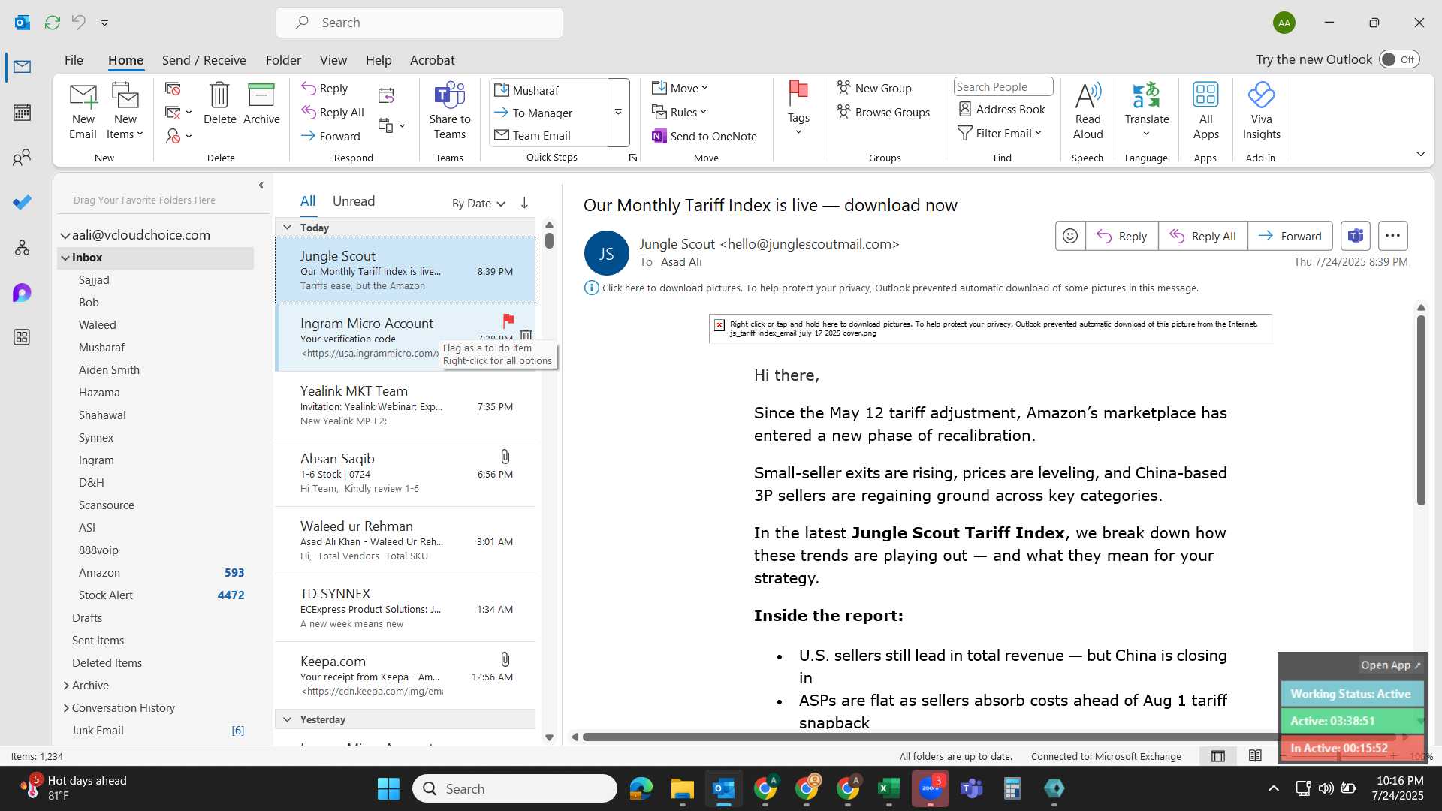Click Forward in the reading pane
1442x811 pixels.
pyautogui.click(x=1290, y=236)
